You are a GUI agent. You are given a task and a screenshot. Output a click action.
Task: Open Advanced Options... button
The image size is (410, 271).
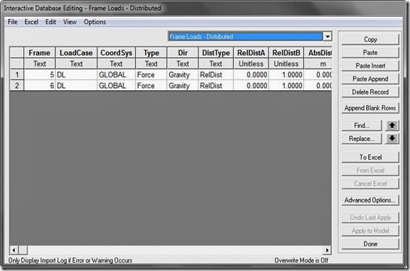point(370,200)
